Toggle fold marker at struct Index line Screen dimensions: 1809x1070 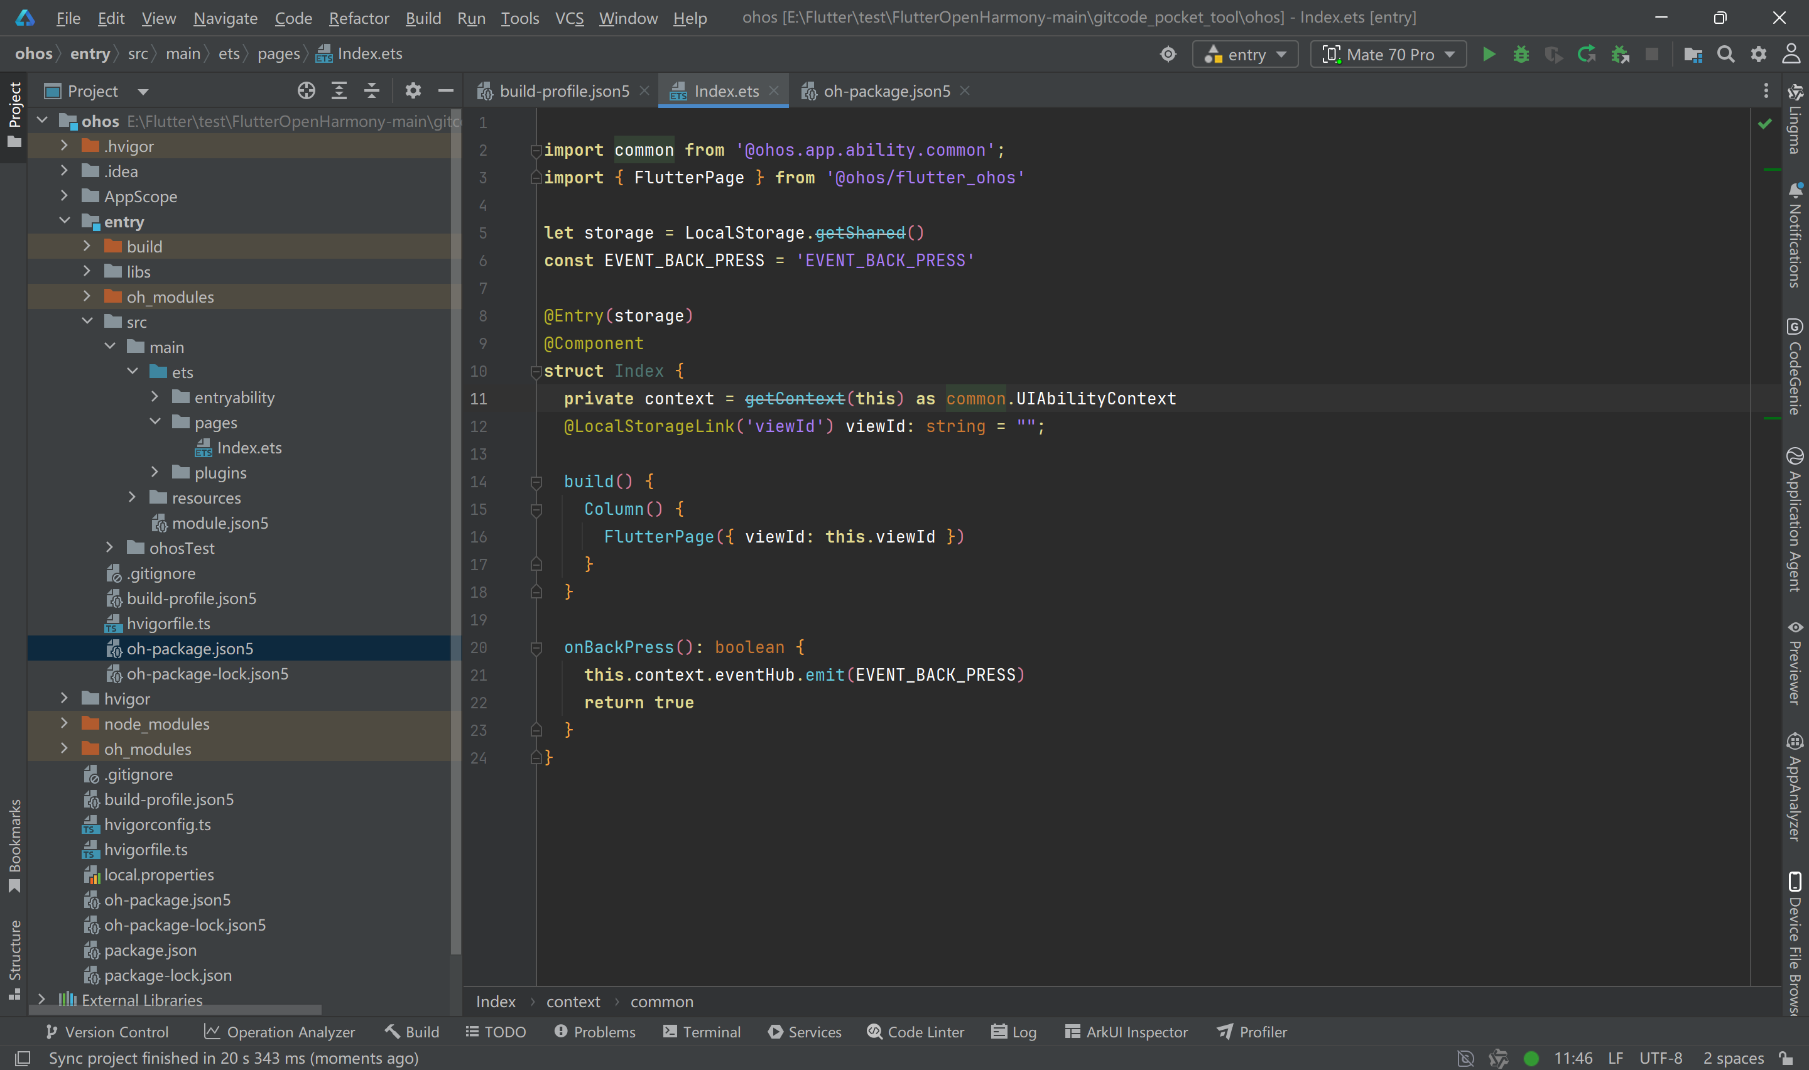click(x=536, y=371)
